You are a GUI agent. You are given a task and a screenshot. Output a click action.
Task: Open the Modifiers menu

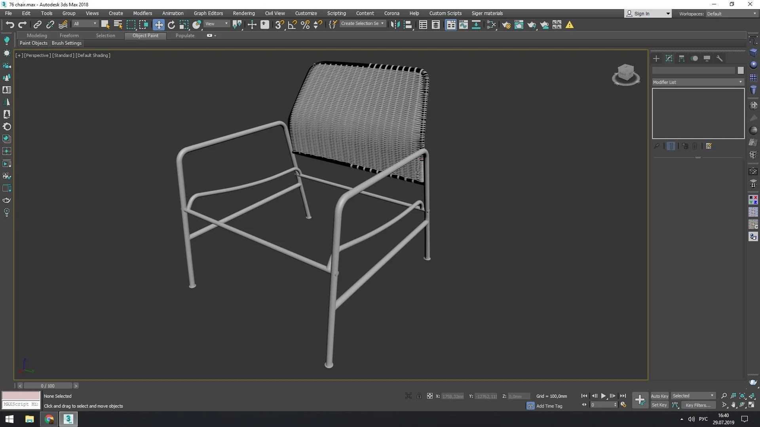(142, 13)
